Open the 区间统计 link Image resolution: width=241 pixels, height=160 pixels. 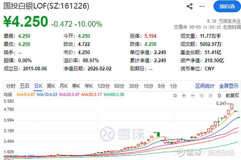(205, 86)
